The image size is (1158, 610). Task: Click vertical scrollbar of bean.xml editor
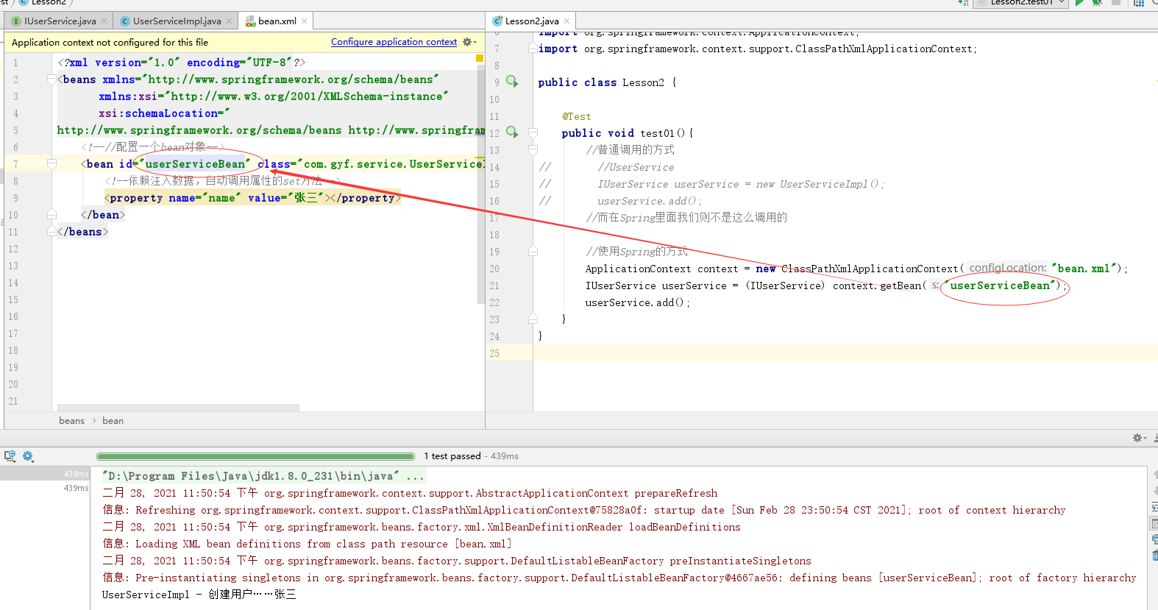[x=481, y=184]
